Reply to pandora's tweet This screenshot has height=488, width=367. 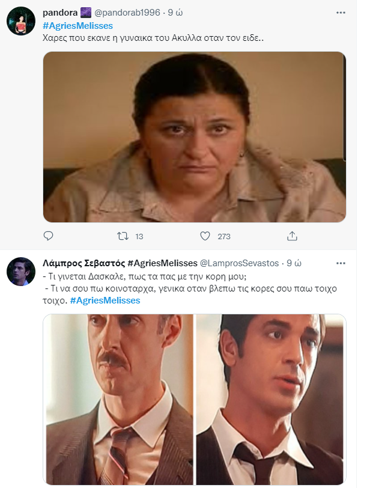pyautogui.click(x=48, y=237)
